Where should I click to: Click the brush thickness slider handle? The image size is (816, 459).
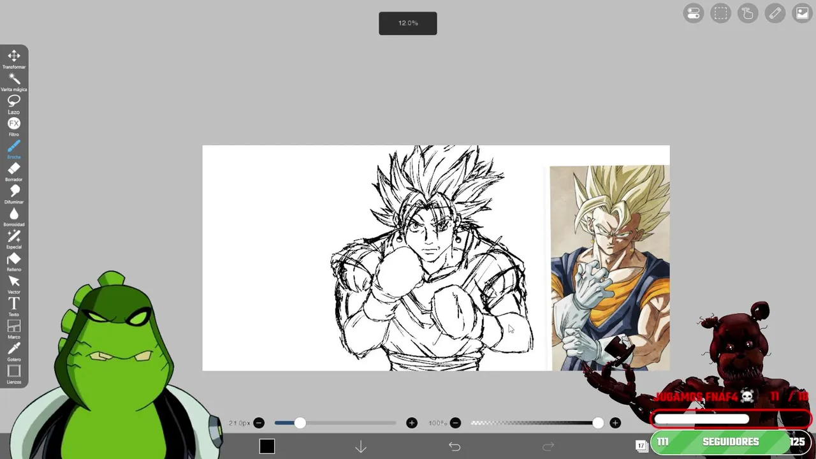(300, 423)
